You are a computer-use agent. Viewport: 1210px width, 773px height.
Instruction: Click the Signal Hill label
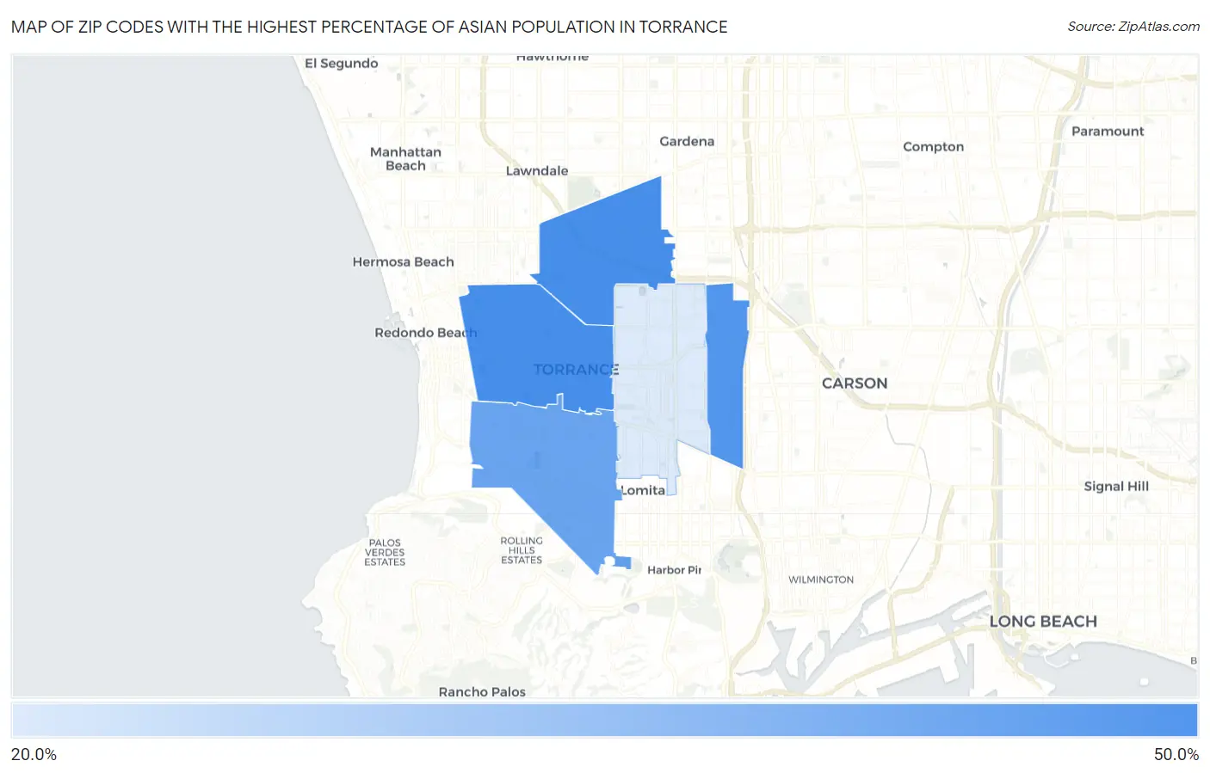click(1116, 486)
